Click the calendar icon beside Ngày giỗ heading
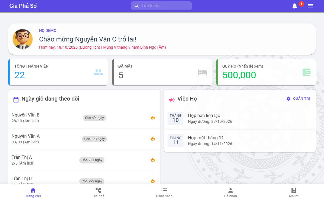This screenshot has width=324, height=200. (16, 100)
